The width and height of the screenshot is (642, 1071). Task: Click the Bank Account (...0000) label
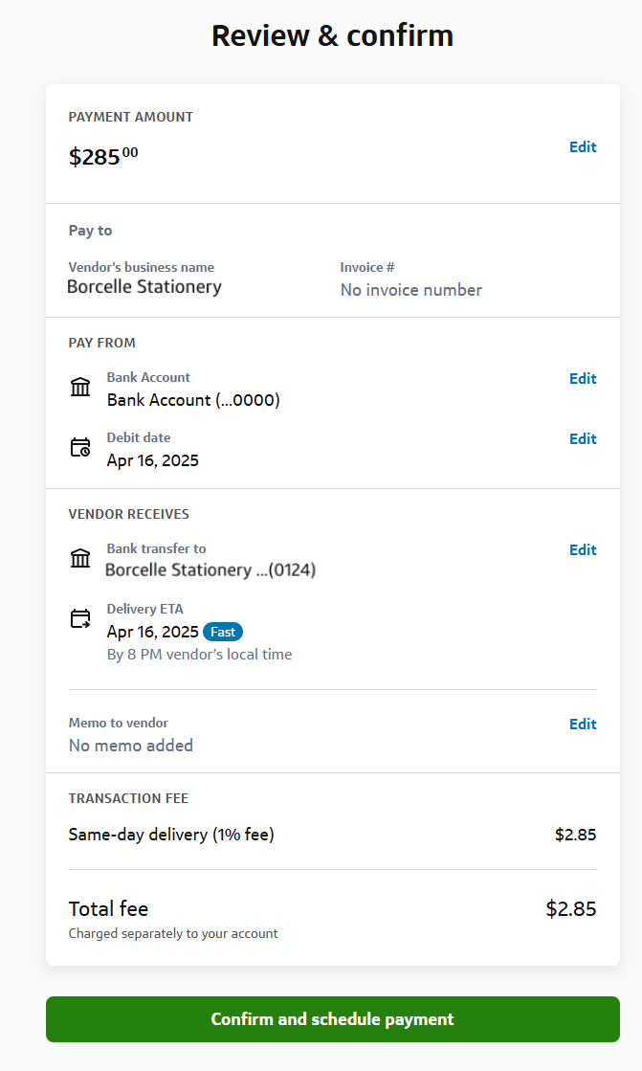point(193,400)
